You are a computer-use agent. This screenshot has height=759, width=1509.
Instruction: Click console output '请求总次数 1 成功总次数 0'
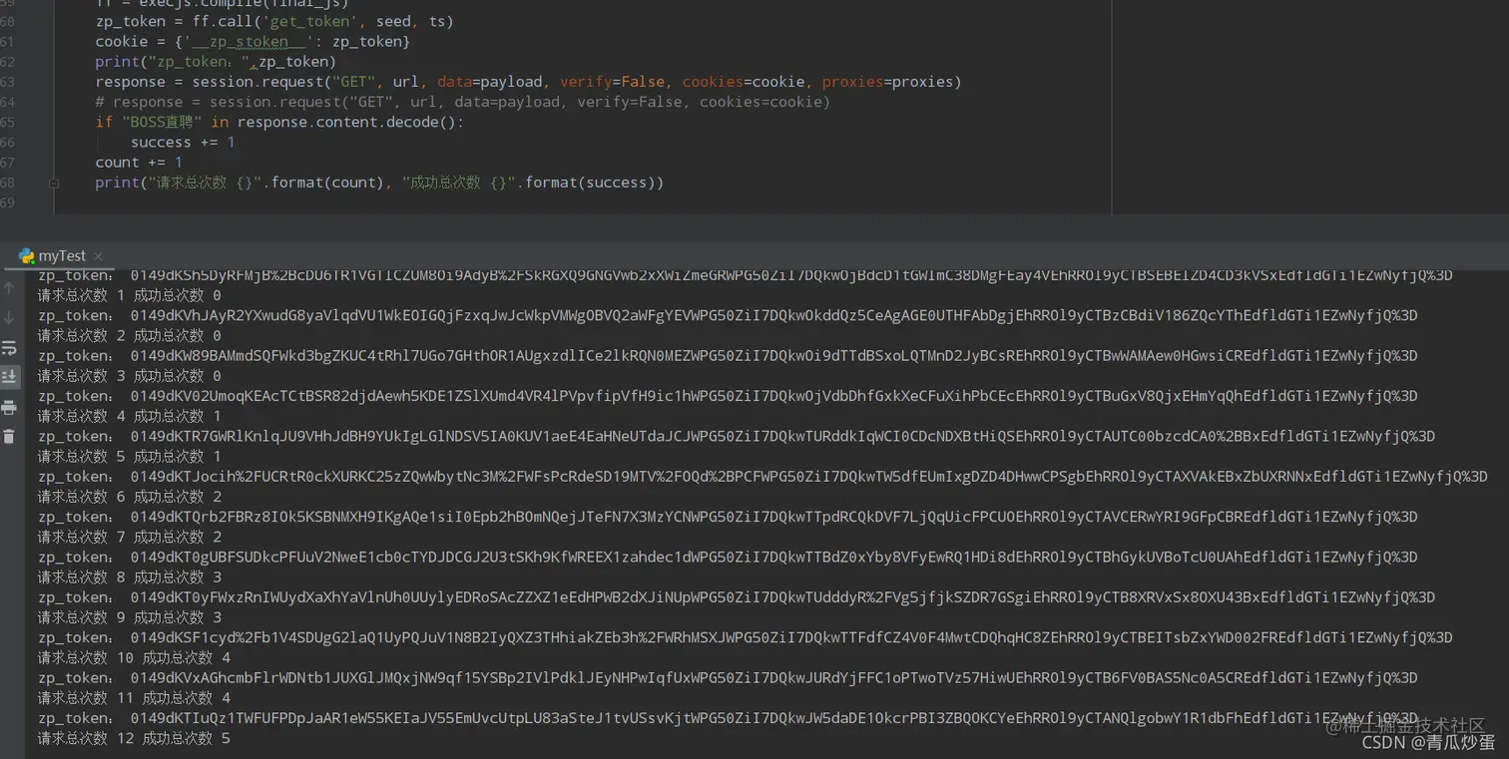click(130, 295)
